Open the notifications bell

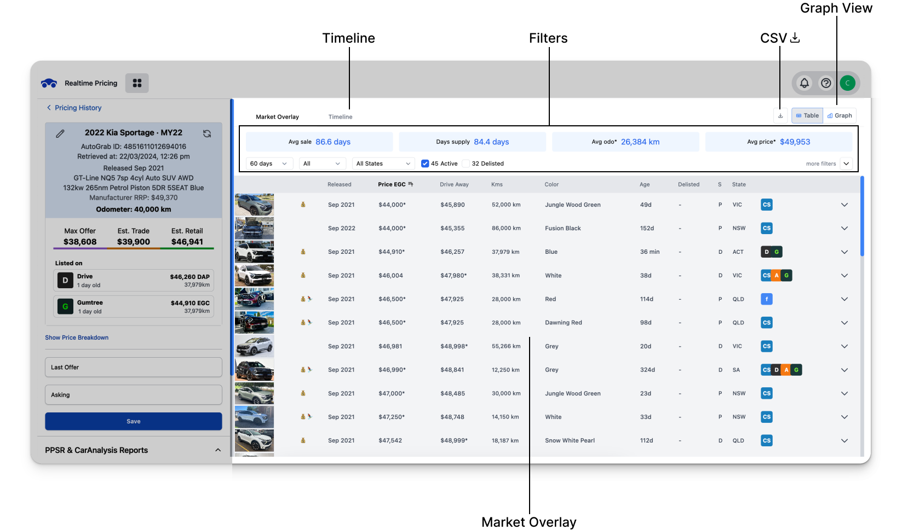point(804,83)
